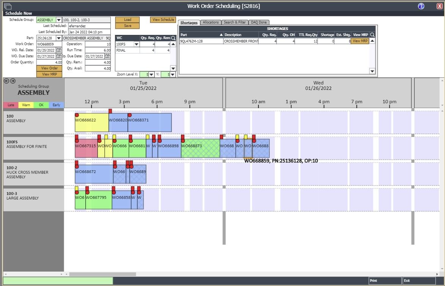445x286 pixels.
Task: Click the blue help question mark icon
Action: (421, 6)
